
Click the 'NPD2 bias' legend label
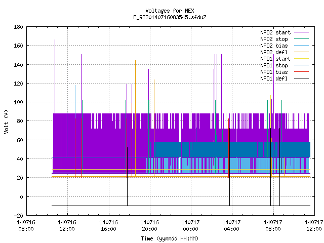(x=274, y=46)
